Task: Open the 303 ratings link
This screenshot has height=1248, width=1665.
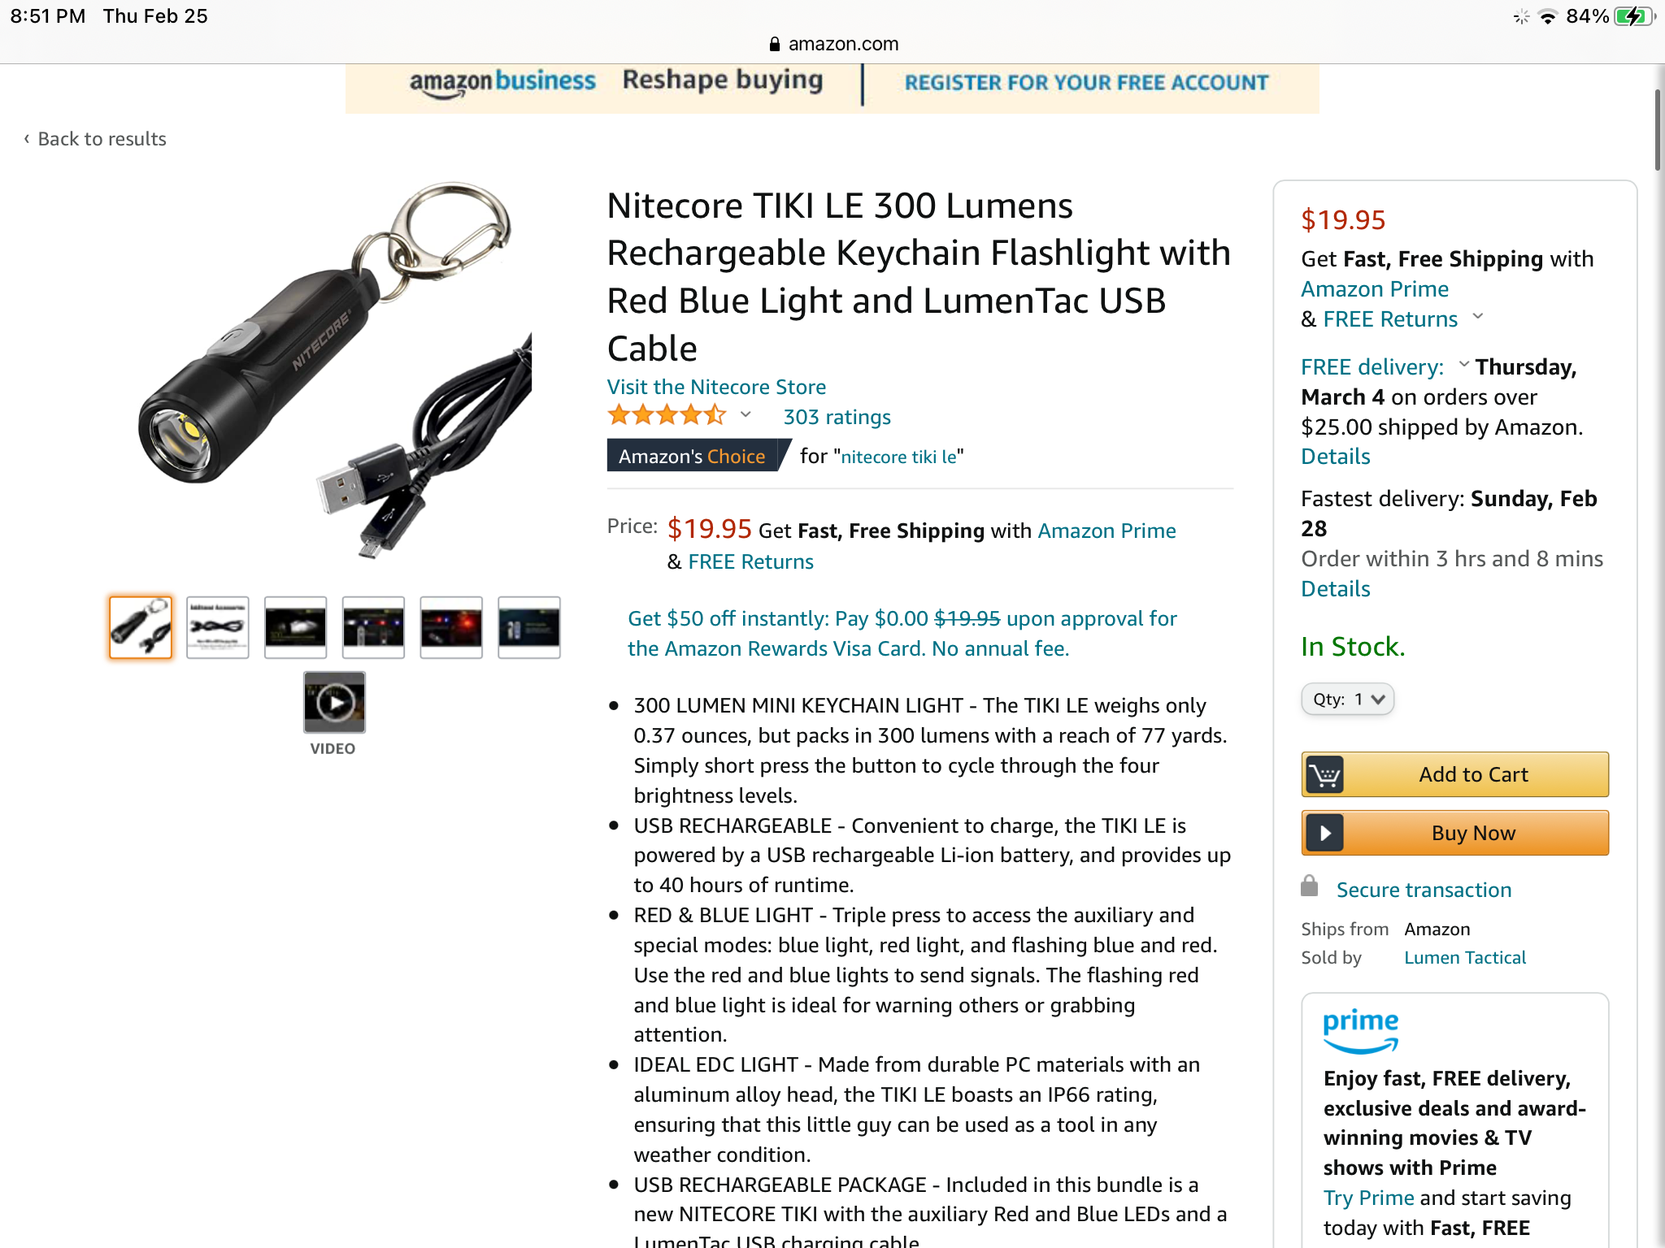Action: (837, 417)
